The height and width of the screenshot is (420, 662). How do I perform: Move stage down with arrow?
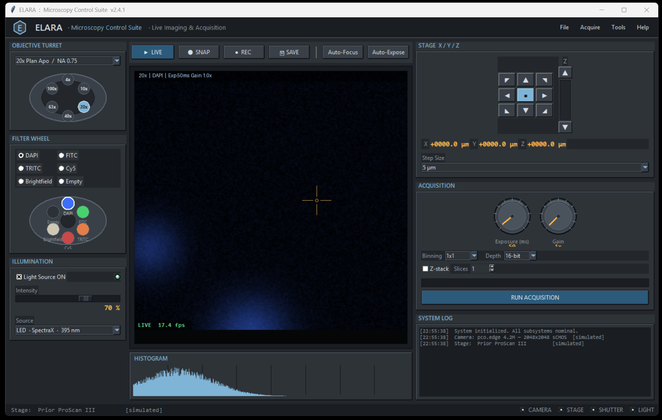525,111
